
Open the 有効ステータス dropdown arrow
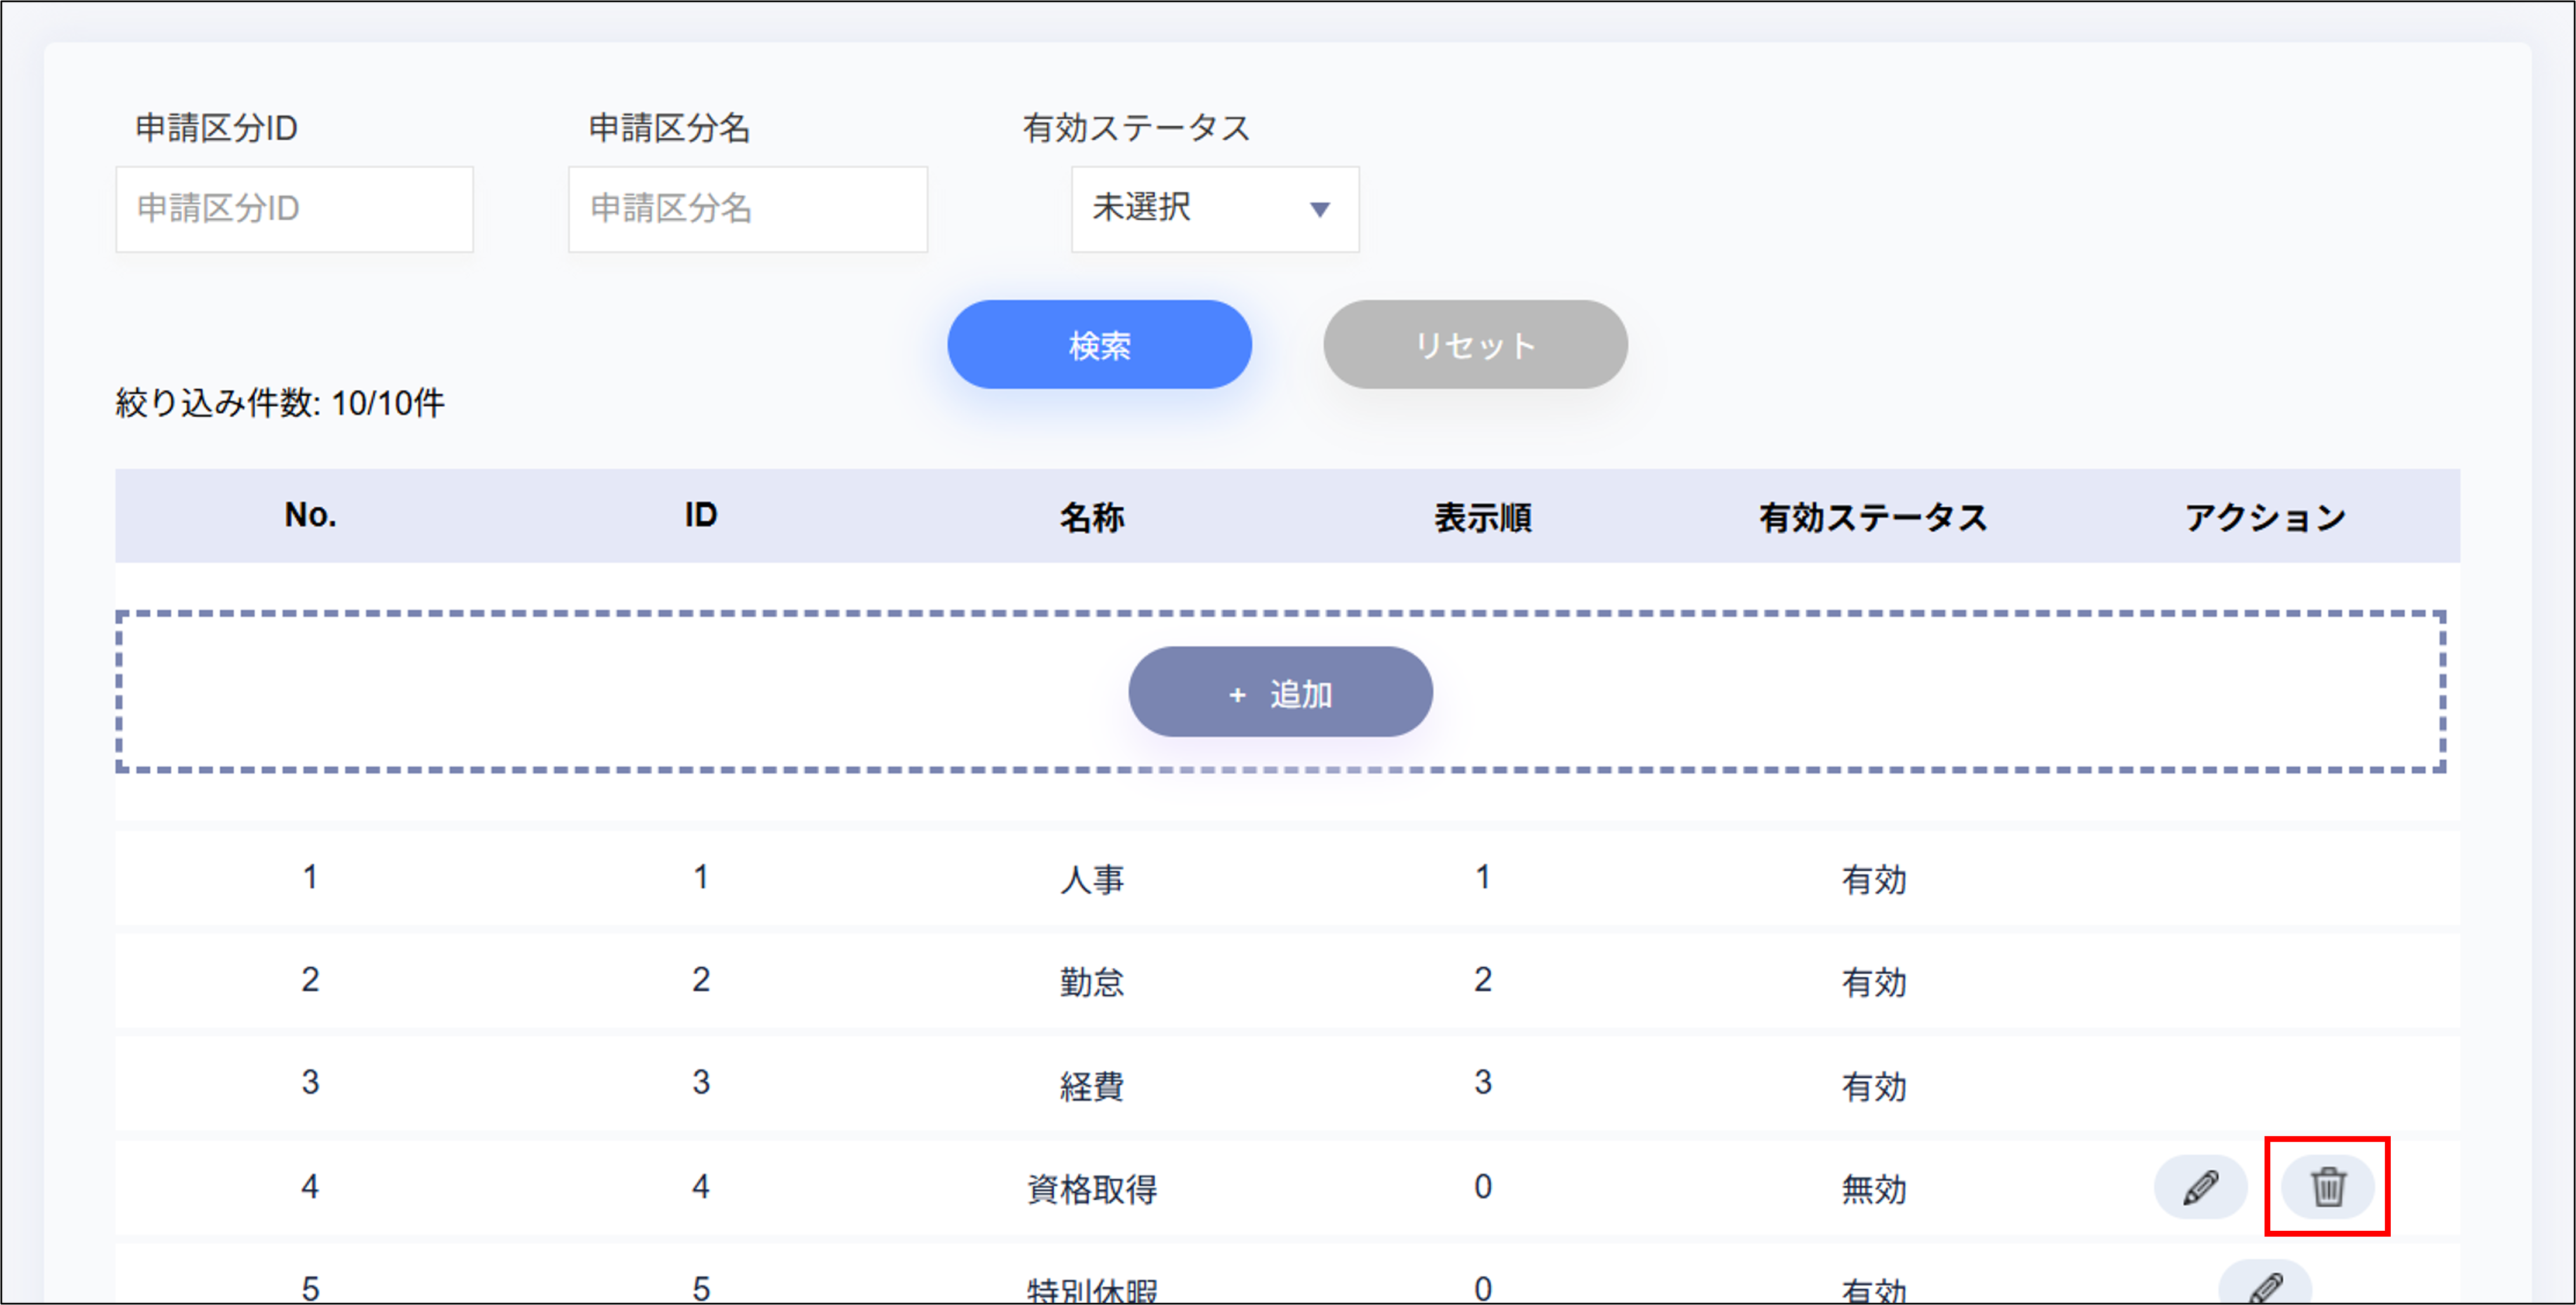(x=1321, y=210)
